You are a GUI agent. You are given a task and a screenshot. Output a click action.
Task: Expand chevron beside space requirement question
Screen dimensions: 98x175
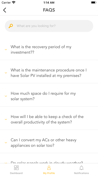click(x=6, y=96)
